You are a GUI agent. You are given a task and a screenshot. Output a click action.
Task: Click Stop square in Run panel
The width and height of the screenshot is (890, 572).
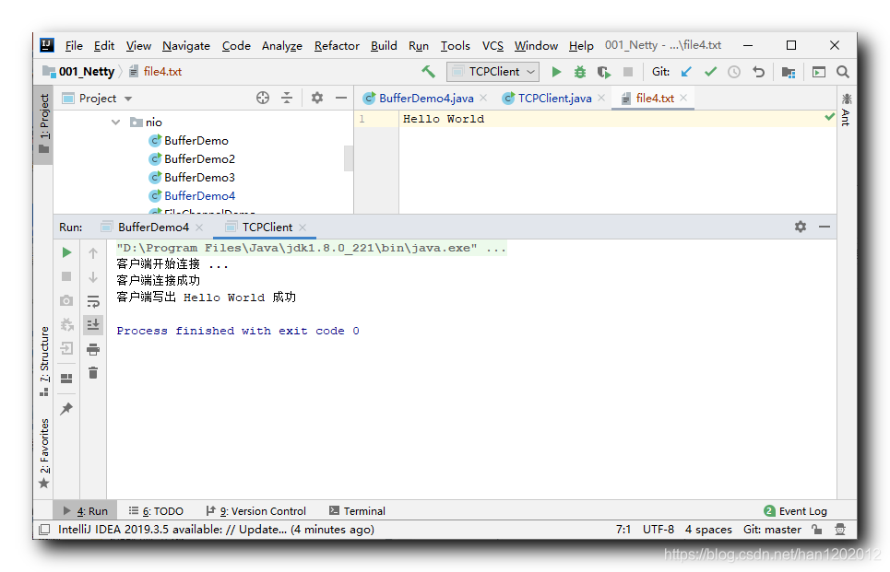pyautogui.click(x=66, y=276)
